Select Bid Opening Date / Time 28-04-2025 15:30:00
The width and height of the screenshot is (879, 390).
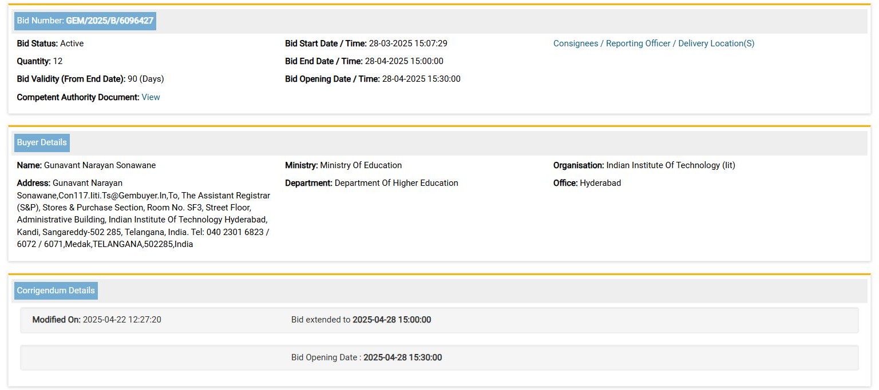[x=373, y=79]
